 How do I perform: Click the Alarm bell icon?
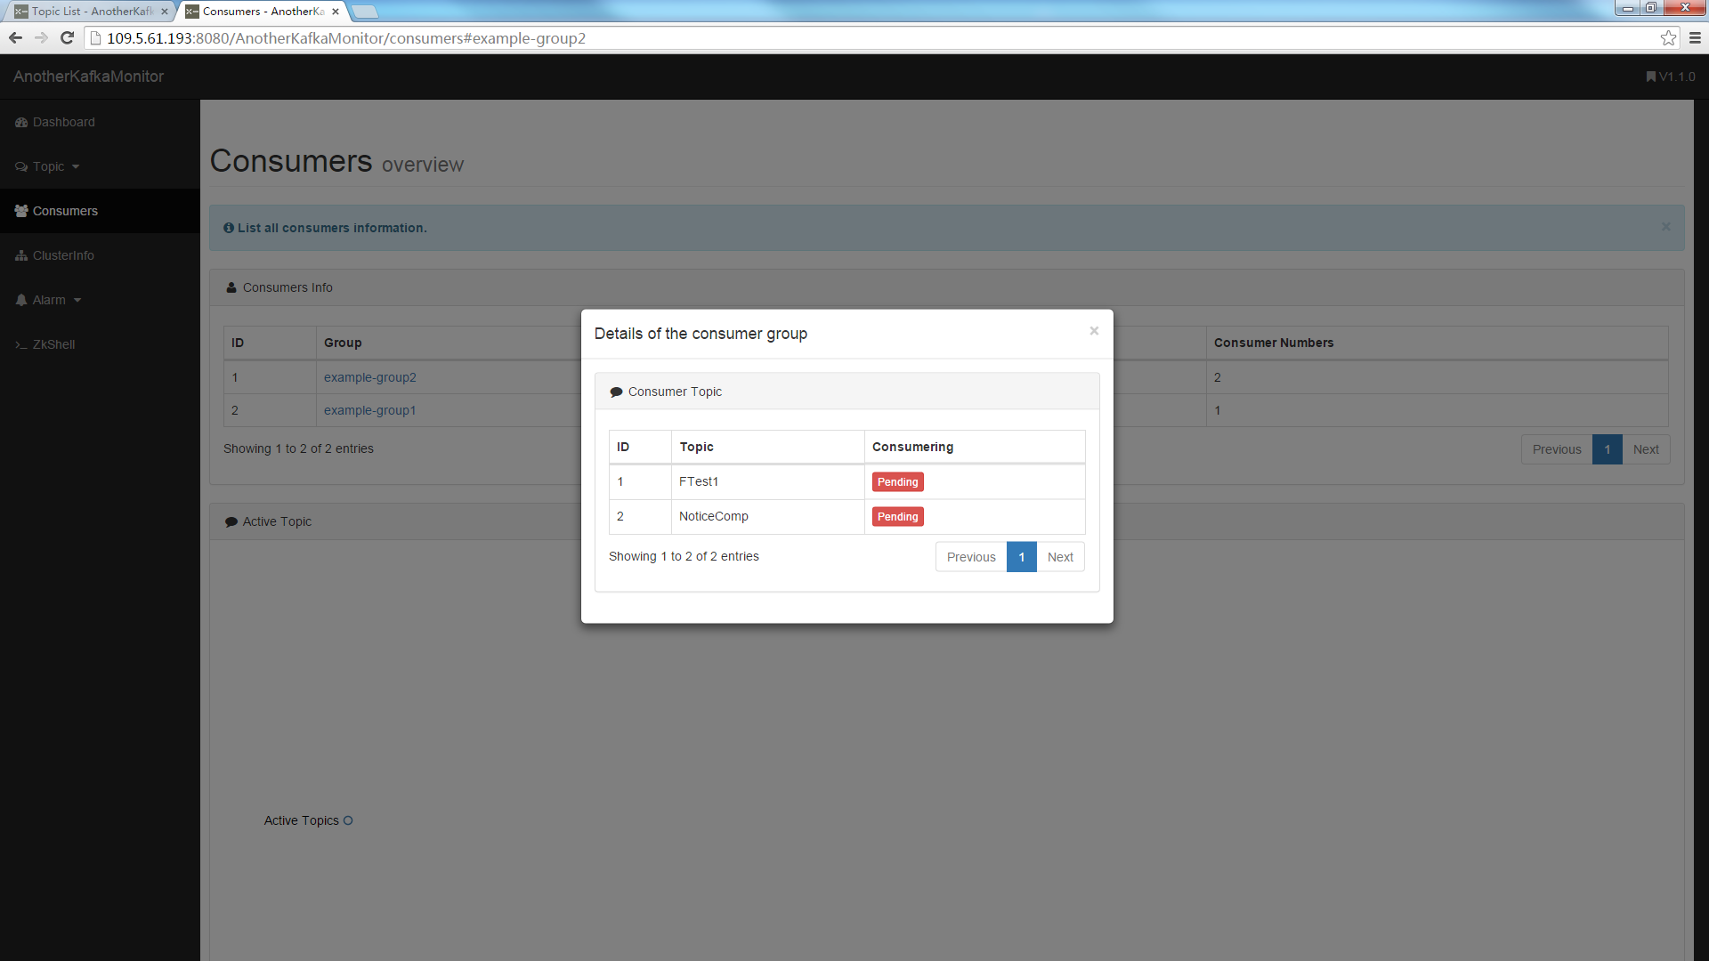21,301
